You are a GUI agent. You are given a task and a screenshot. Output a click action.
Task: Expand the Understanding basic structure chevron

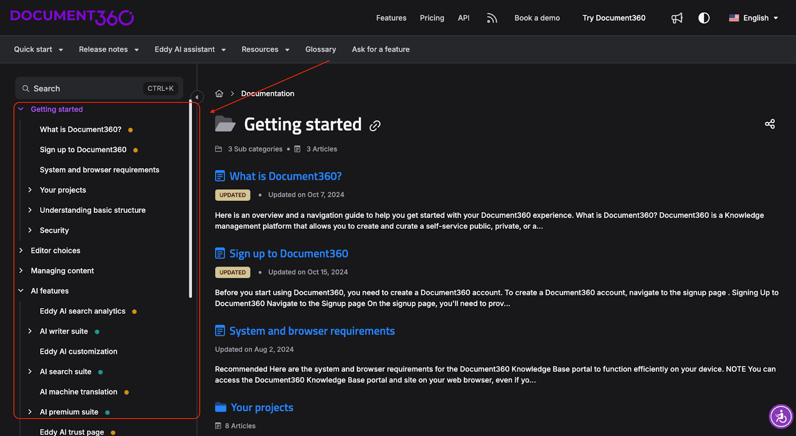[30, 210]
